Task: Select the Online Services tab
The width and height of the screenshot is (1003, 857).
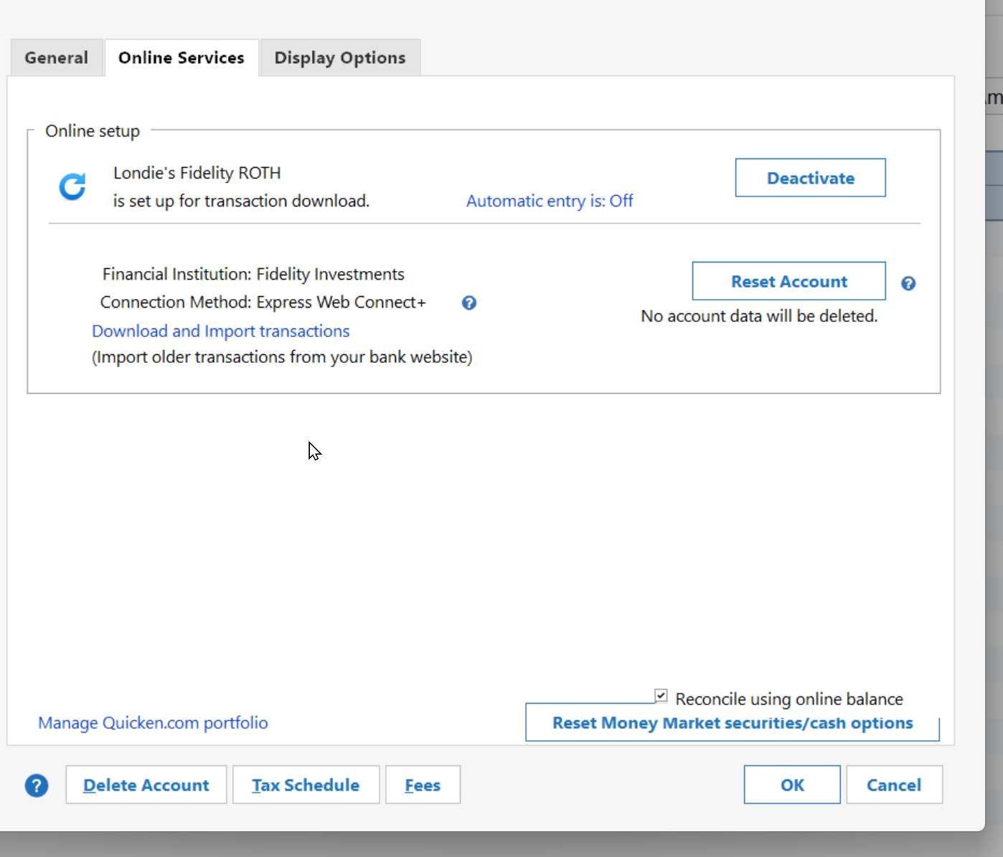Action: (182, 57)
